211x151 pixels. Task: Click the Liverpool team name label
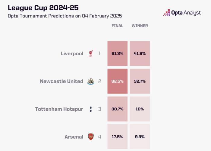[x=72, y=54]
